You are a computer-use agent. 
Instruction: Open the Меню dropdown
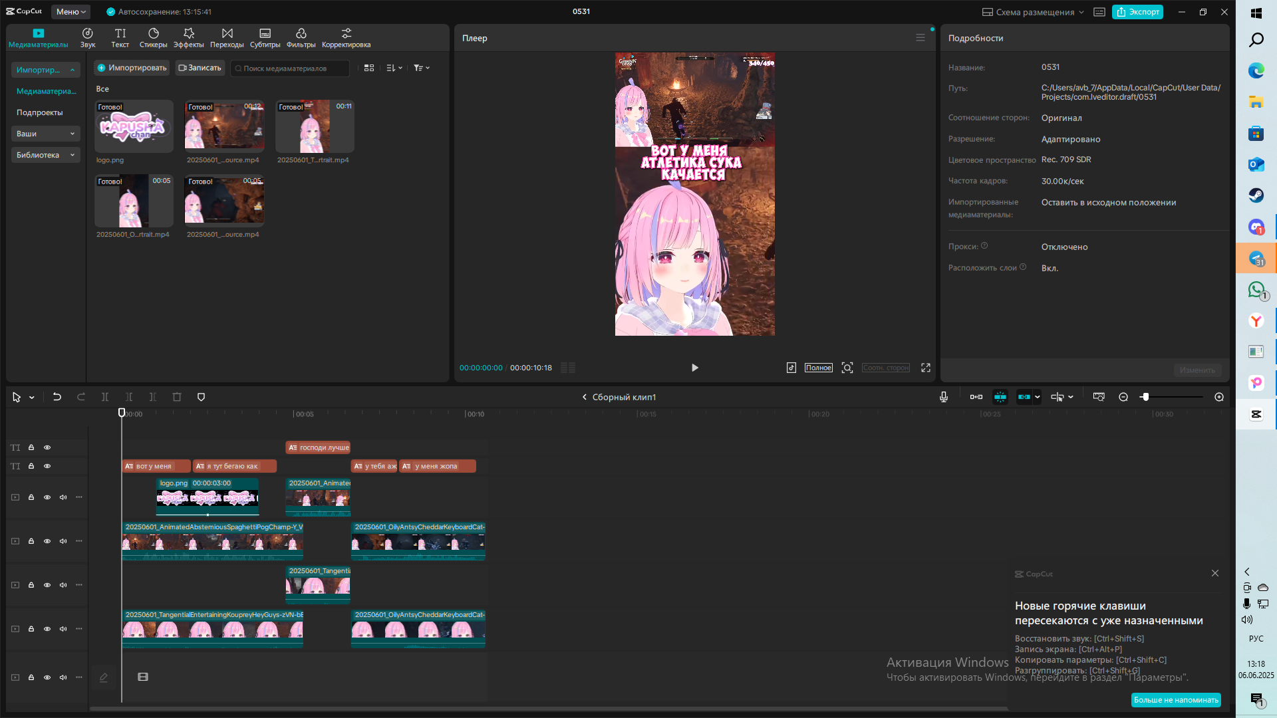tap(71, 12)
